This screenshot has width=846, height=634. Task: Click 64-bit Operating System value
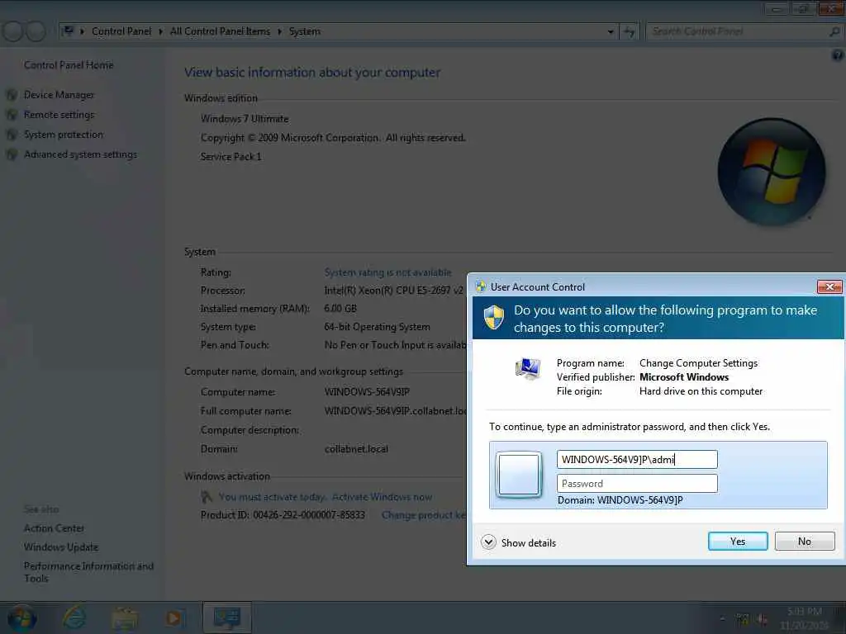click(377, 327)
